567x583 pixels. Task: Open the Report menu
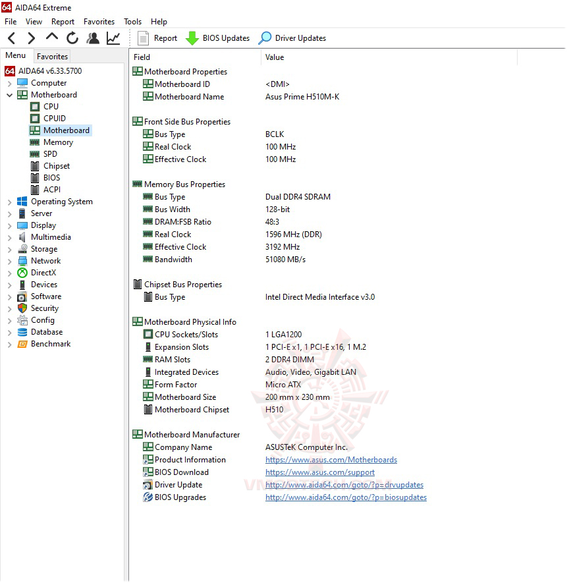pos(63,22)
